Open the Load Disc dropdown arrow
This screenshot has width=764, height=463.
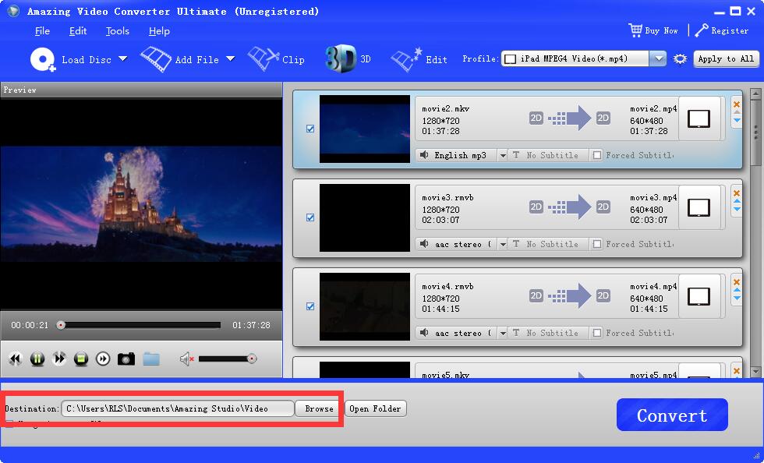tap(123, 59)
